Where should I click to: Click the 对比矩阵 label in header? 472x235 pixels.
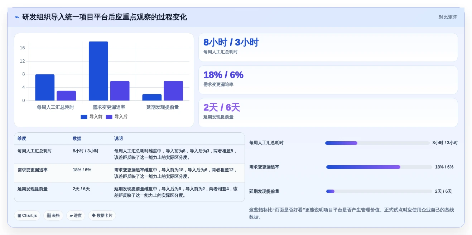coord(448,17)
